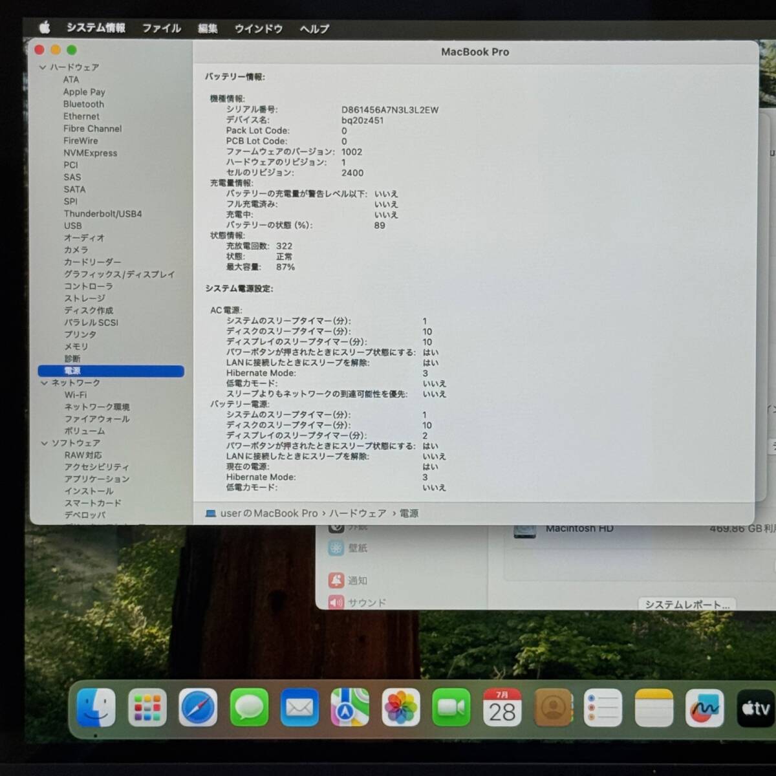
Task: Open Photos app in the Dock
Action: click(x=401, y=707)
